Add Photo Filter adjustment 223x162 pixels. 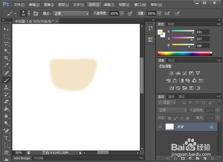(x=188, y=81)
